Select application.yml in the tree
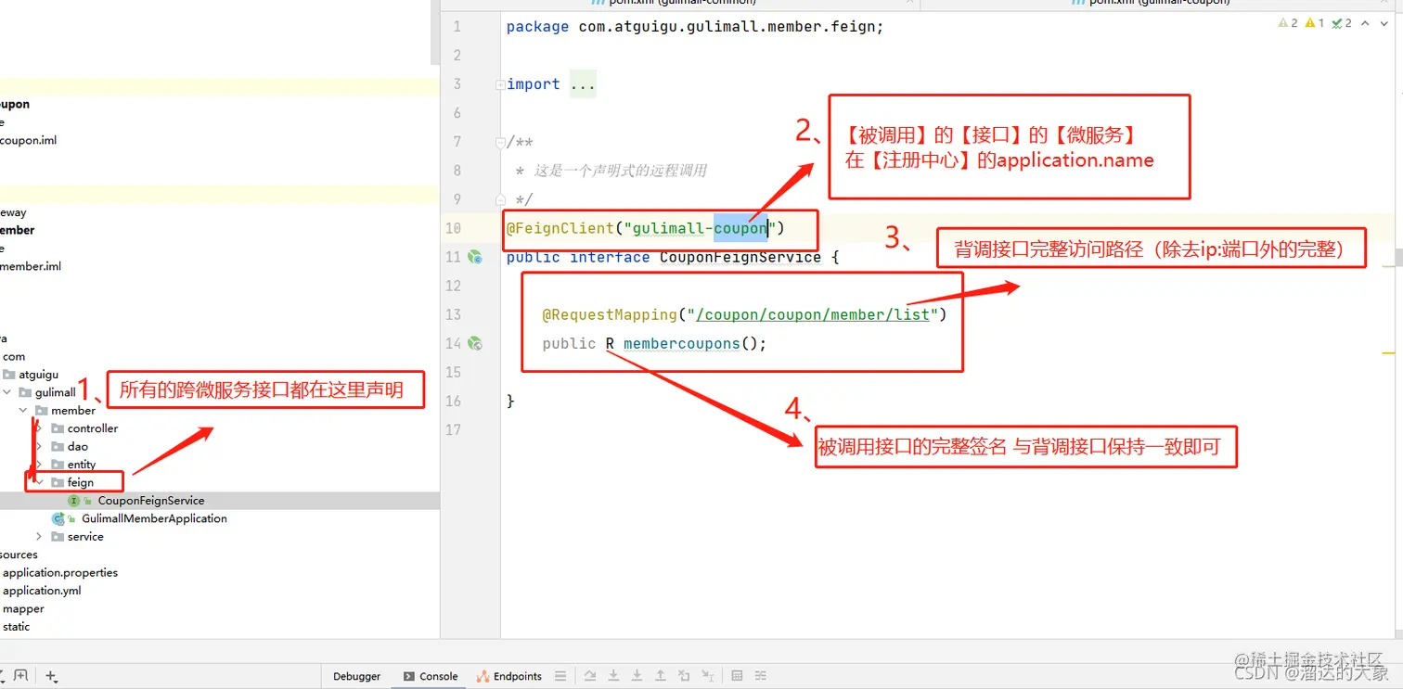Screen dimensions: 1403x689 pos(42,591)
